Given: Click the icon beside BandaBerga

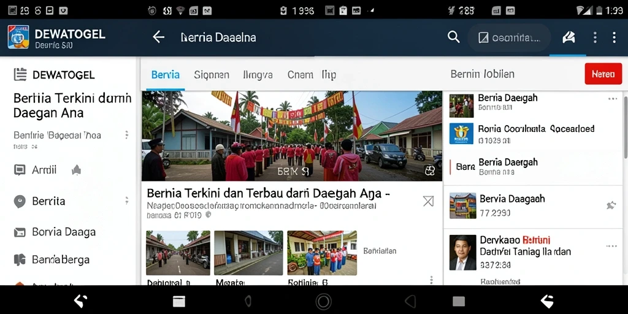Looking at the screenshot, I should (x=20, y=259).
